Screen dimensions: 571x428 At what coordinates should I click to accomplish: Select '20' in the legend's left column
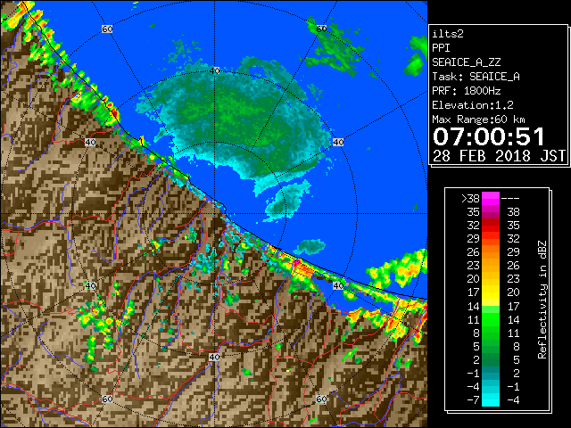pos(474,279)
